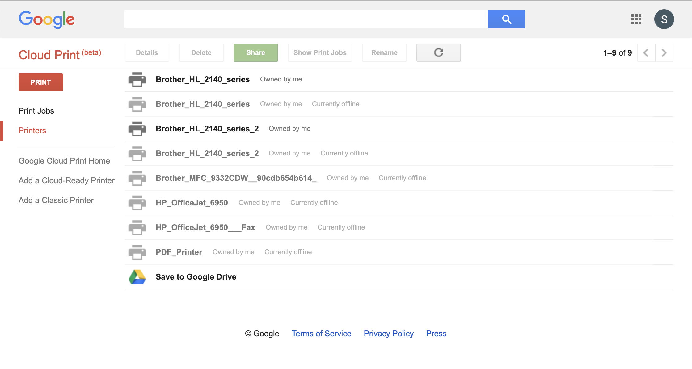692x369 pixels.
Task: Open the Press footer link
Action: tap(436, 334)
